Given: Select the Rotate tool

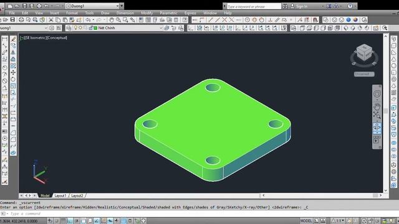Looking at the screenshot, I should coord(13,79).
